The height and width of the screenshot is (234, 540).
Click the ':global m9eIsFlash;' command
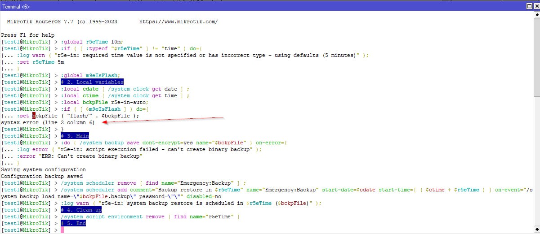(90, 75)
